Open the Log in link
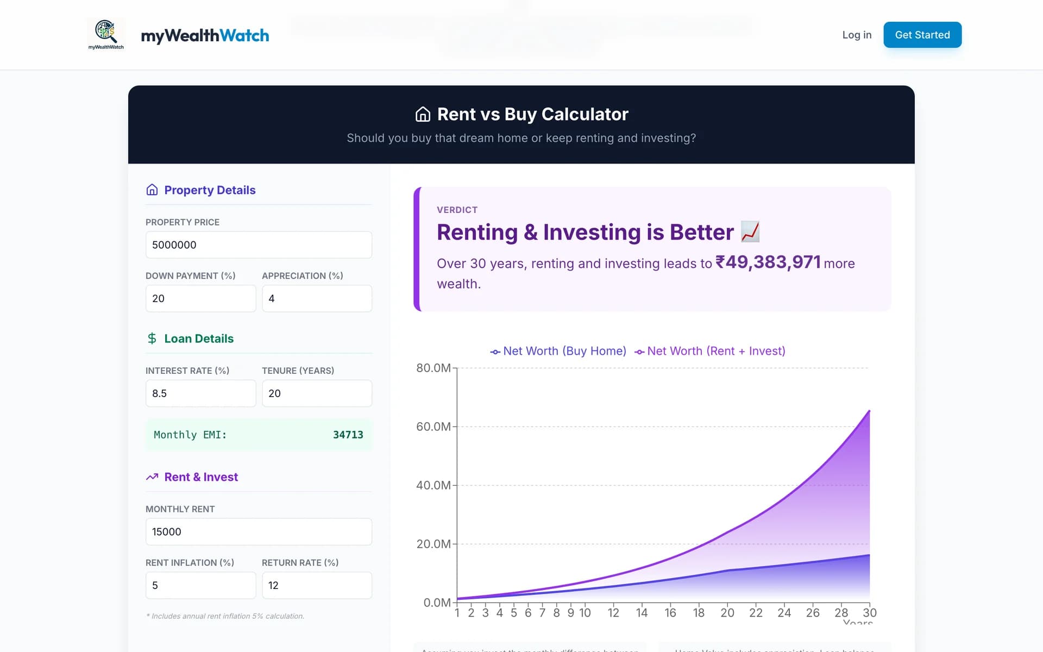The height and width of the screenshot is (652, 1043). pyautogui.click(x=857, y=35)
